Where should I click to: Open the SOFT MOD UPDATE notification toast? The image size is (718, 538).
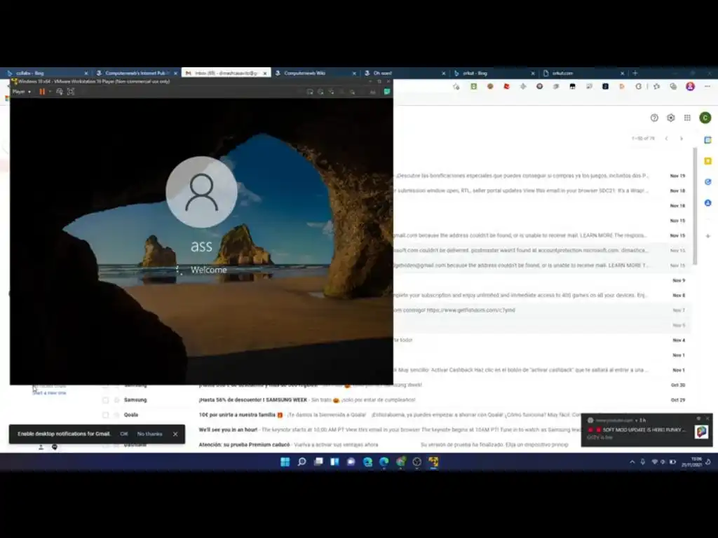[x=646, y=430]
